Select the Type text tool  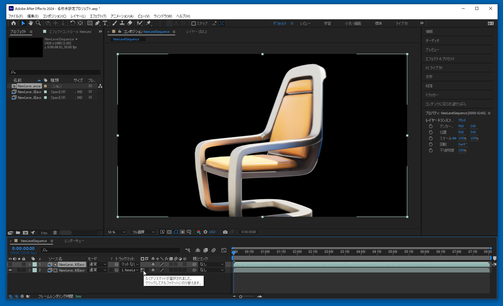[x=105, y=23]
